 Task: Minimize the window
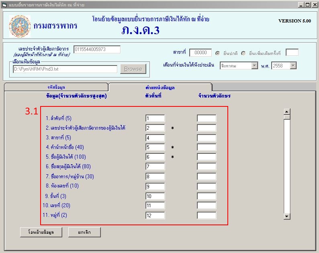pyautogui.click(x=301, y=4)
